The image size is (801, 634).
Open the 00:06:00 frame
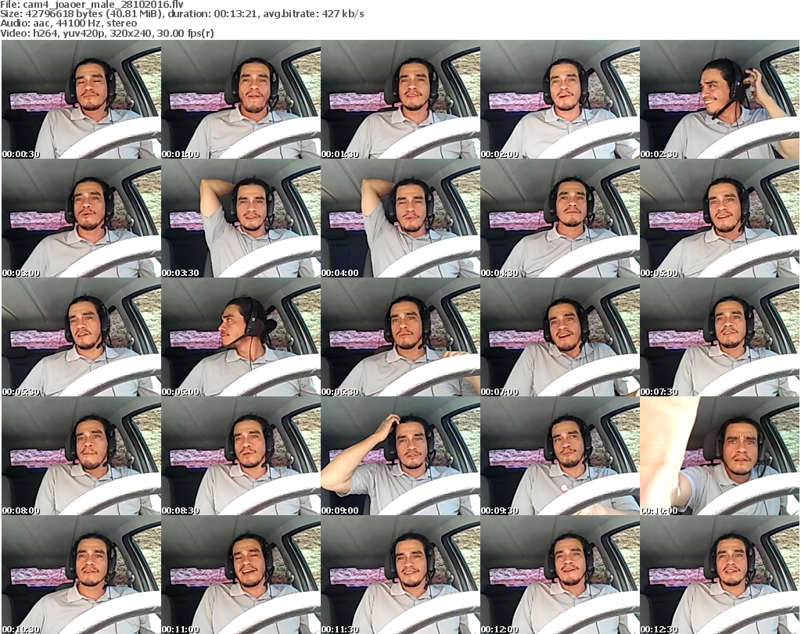click(x=241, y=338)
